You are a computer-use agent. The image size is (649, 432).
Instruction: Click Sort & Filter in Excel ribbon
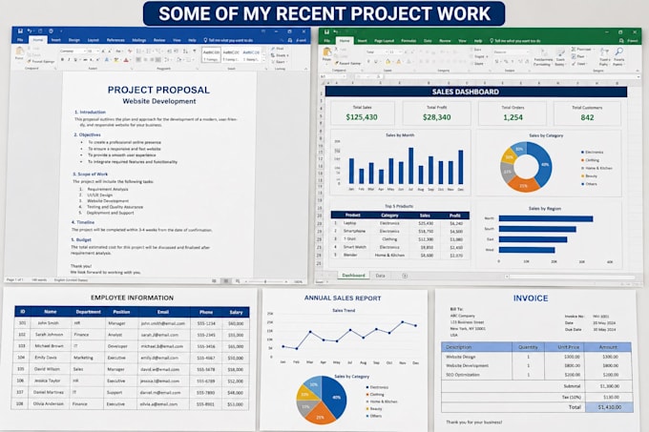604,57
